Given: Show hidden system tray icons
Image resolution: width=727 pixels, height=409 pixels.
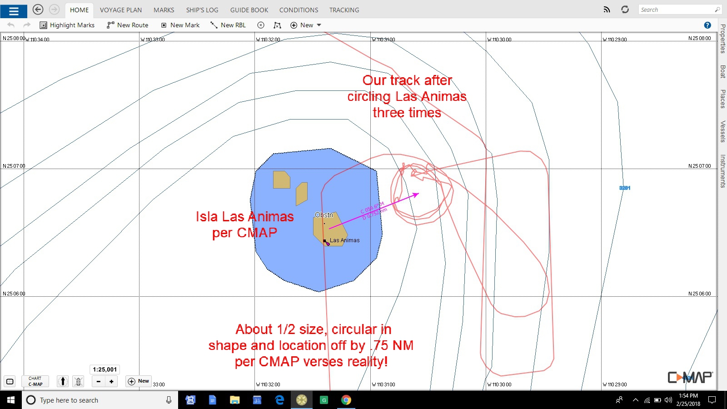Looking at the screenshot, I should (x=635, y=400).
